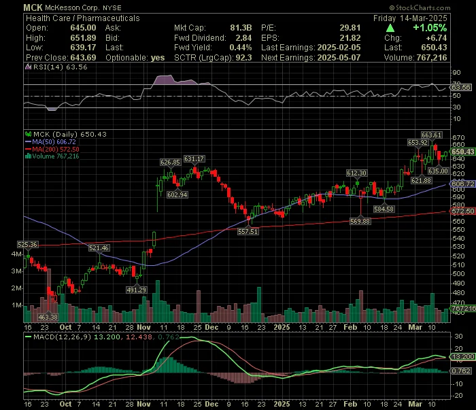Screen dimensions: 476x410
Task: Click the McKesson Corp. company name
Action: point(72,8)
